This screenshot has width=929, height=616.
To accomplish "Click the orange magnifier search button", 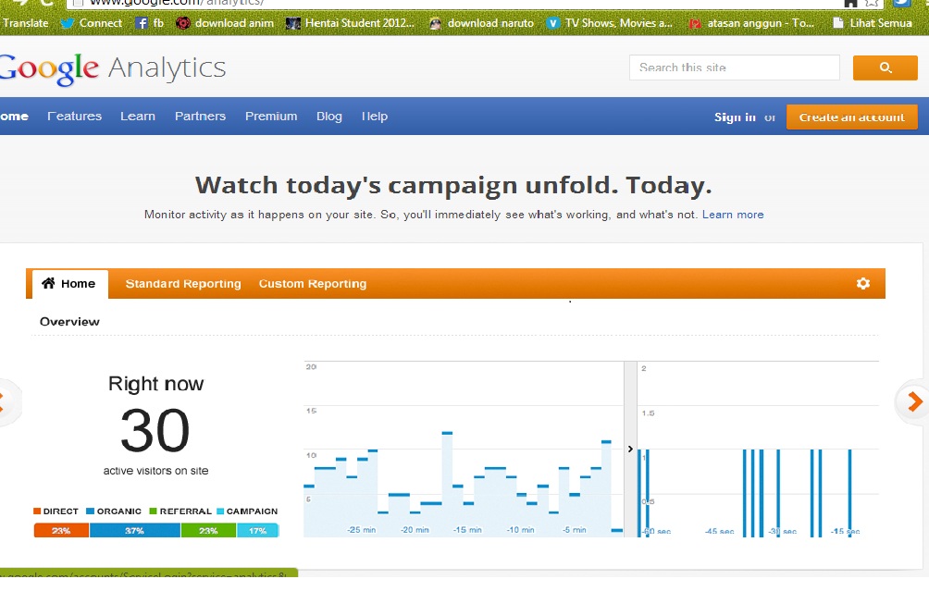I will pos(885,68).
